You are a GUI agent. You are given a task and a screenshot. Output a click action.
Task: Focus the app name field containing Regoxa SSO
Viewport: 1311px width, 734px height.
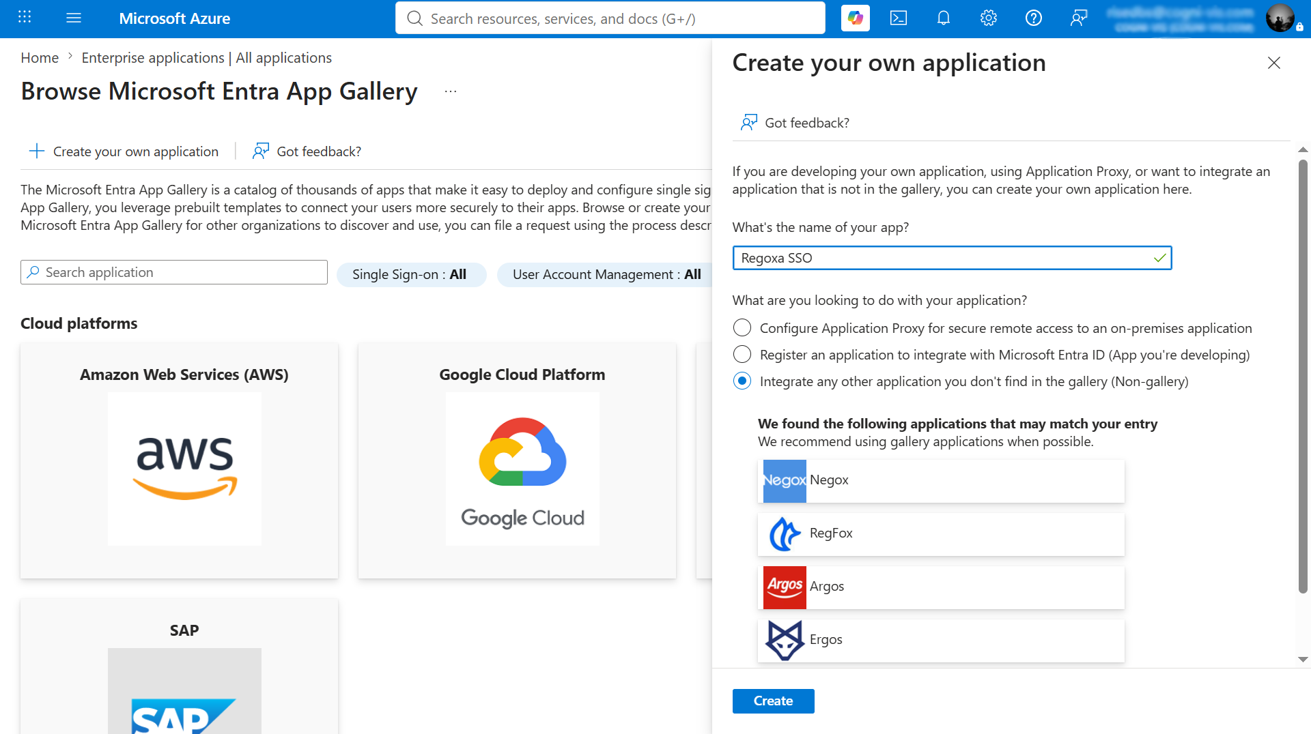coord(952,258)
